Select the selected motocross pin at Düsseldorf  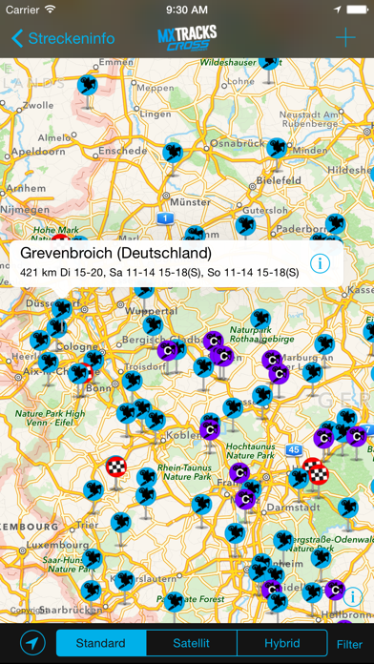[x=62, y=309]
